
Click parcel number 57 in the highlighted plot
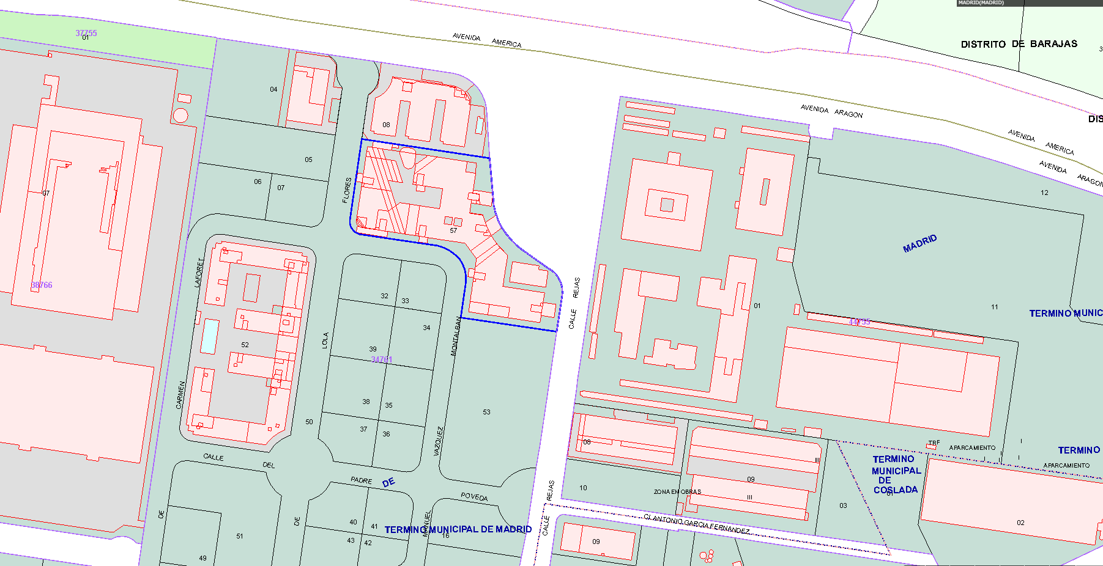coord(453,230)
